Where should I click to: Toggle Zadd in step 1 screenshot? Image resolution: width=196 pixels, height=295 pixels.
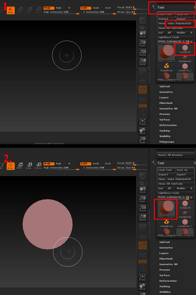[85, 8]
